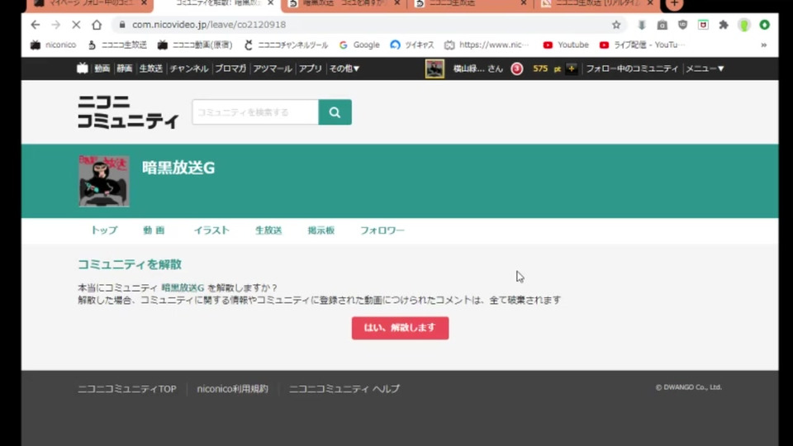The width and height of the screenshot is (793, 446).
Task: Expand the メニュー▼ dropdown
Action: 705,69
